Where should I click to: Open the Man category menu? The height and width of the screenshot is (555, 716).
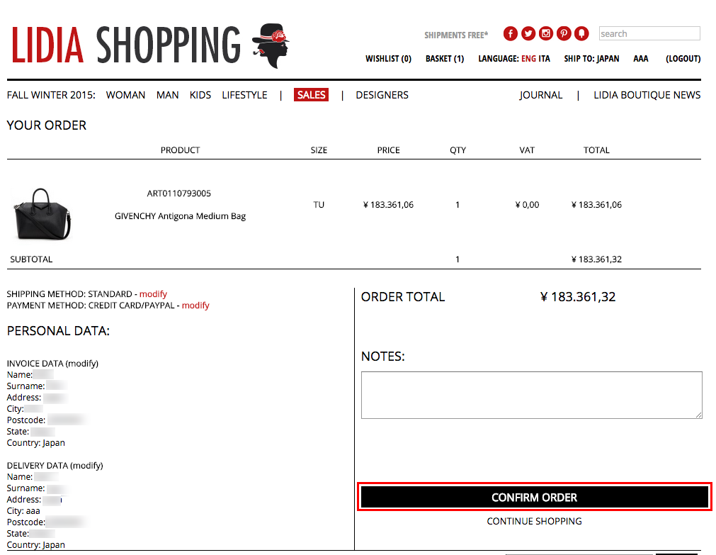[x=168, y=95]
